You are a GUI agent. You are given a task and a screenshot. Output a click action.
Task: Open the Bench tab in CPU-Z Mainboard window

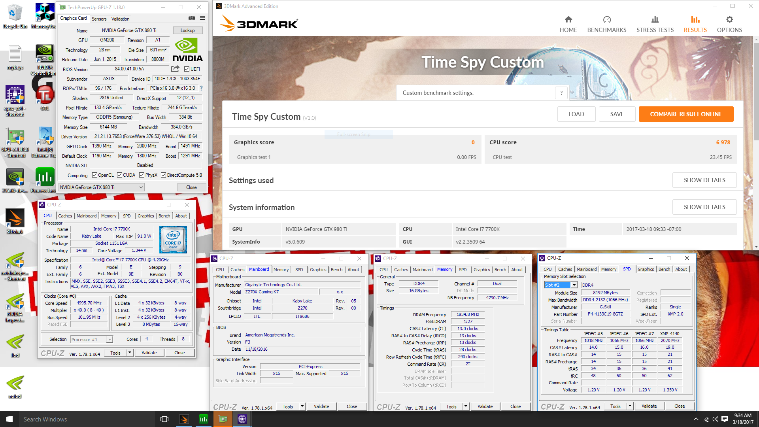[337, 270]
